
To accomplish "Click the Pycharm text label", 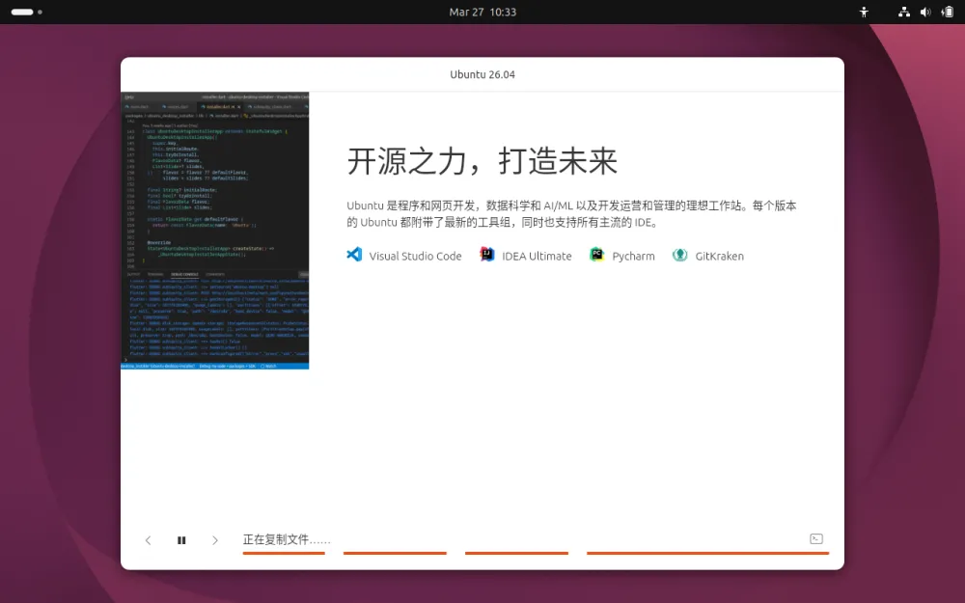I will coord(633,256).
